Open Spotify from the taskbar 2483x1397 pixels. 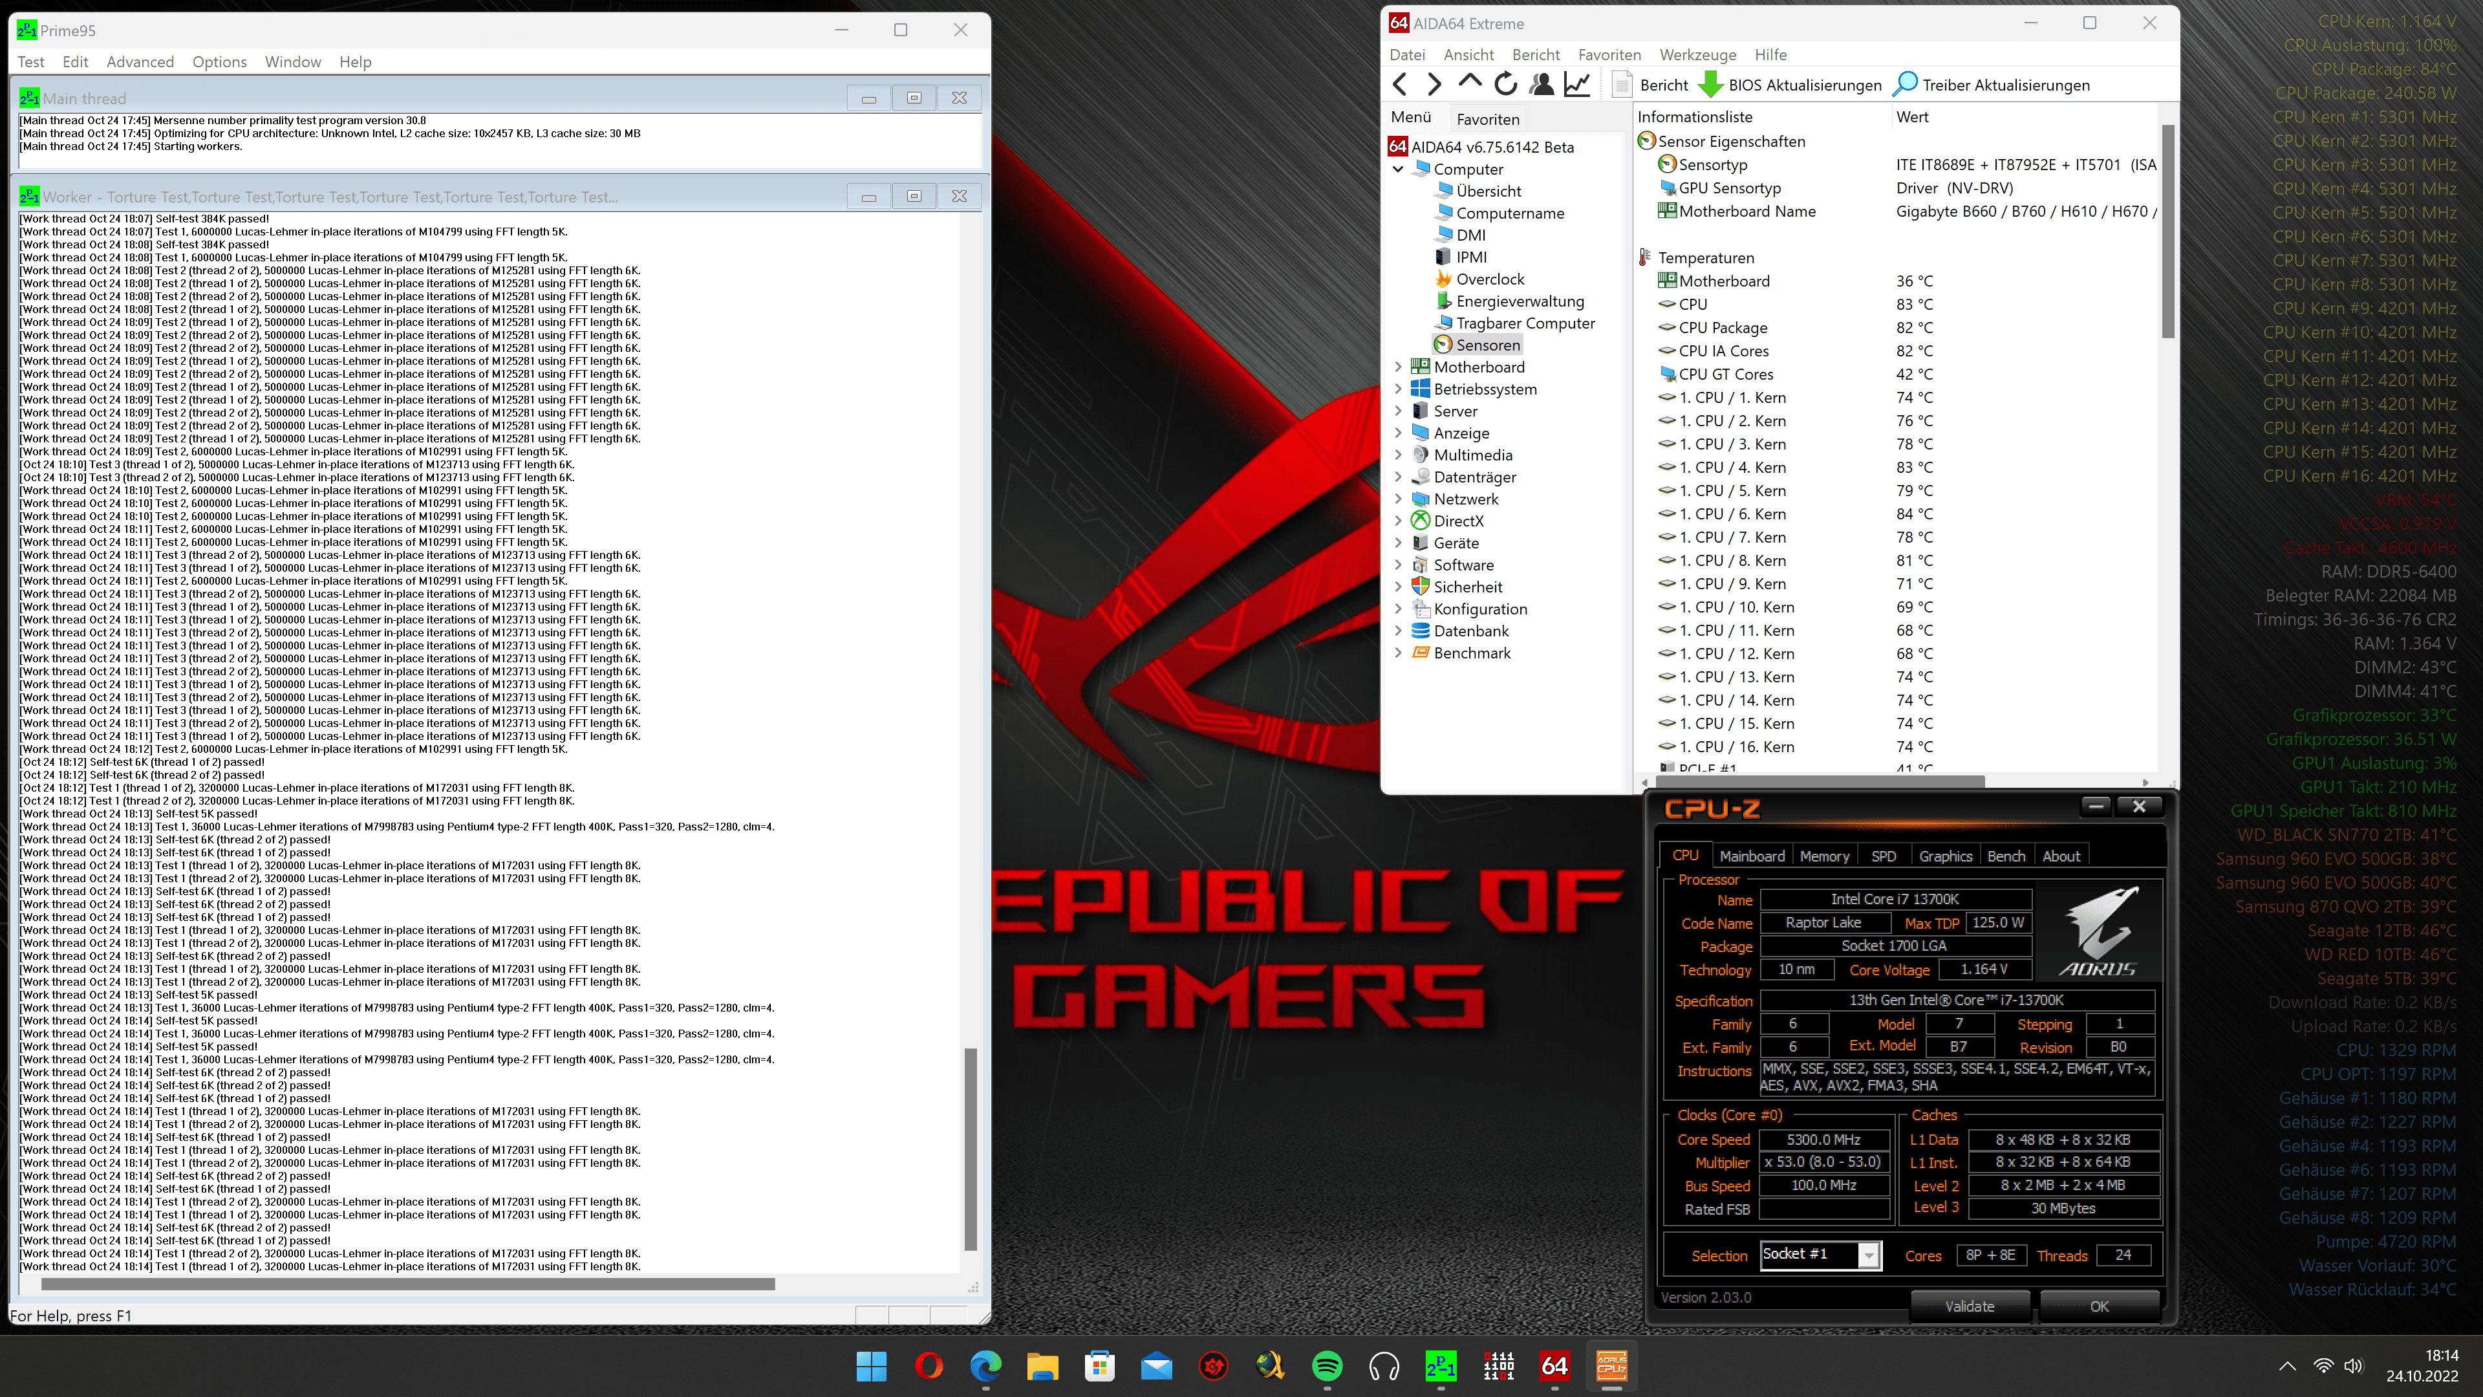tap(1327, 1366)
